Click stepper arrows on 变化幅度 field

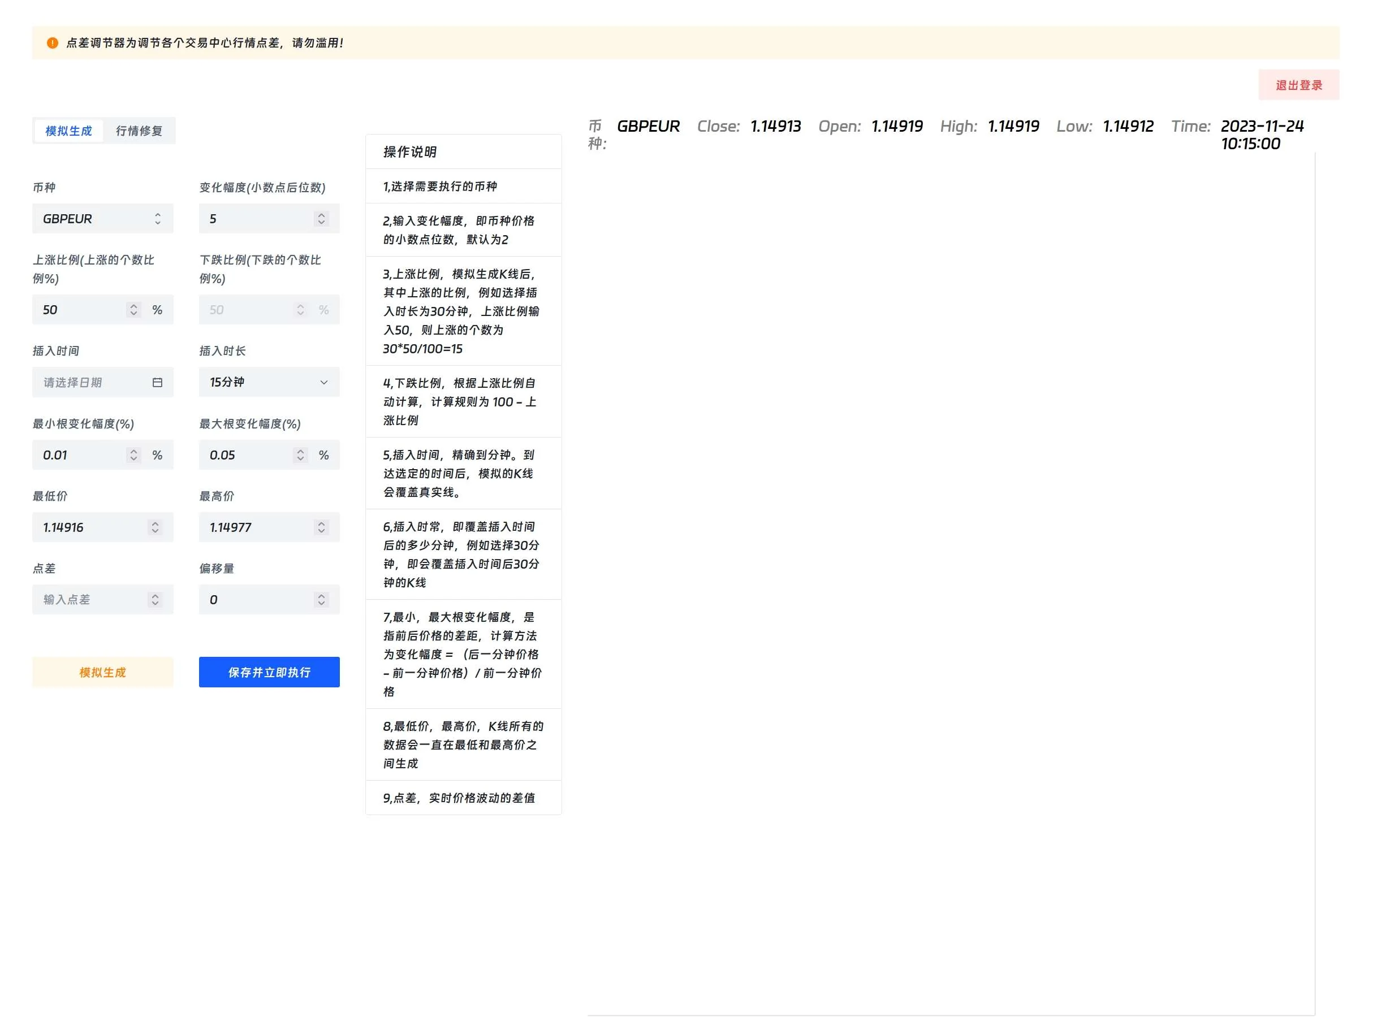click(x=322, y=219)
